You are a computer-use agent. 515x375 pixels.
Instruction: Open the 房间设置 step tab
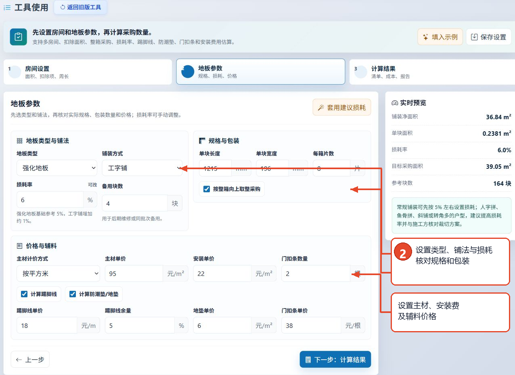point(88,72)
